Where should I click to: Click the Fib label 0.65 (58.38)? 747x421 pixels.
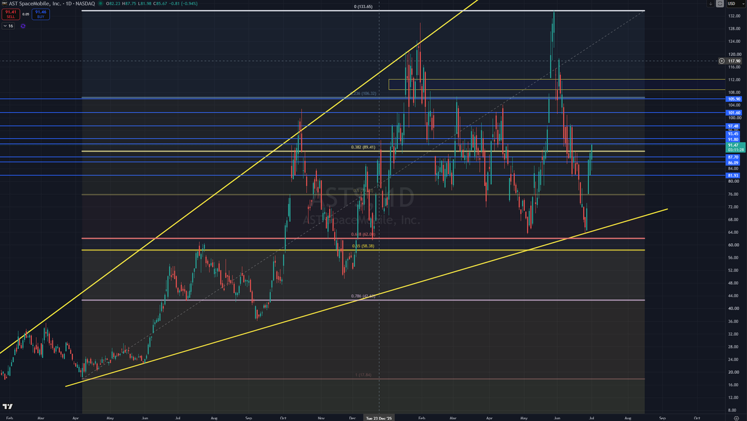pos(363,246)
